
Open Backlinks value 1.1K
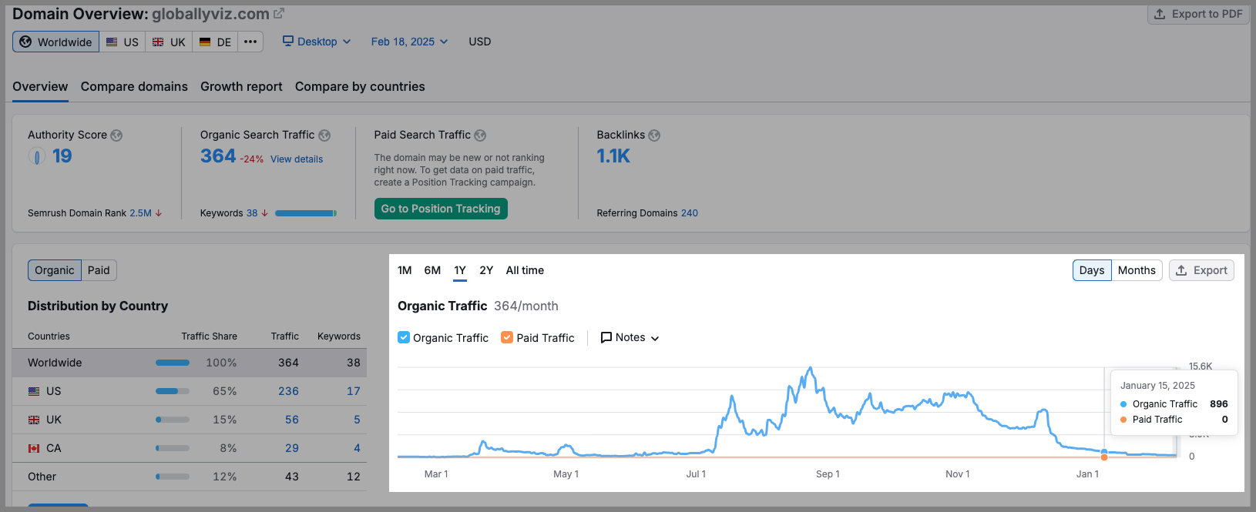[x=613, y=156]
